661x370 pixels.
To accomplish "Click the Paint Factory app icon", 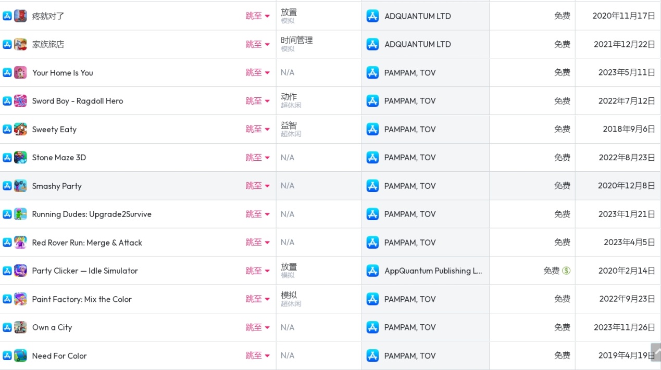I will [20, 299].
